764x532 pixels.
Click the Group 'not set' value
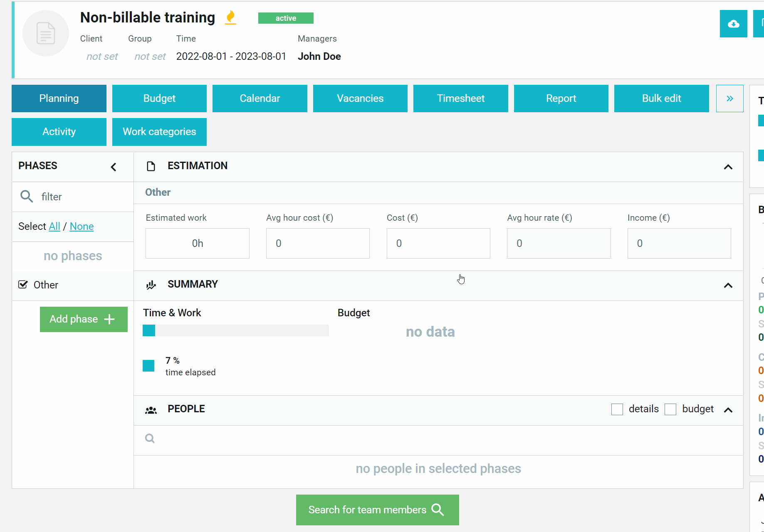[x=150, y=57]
